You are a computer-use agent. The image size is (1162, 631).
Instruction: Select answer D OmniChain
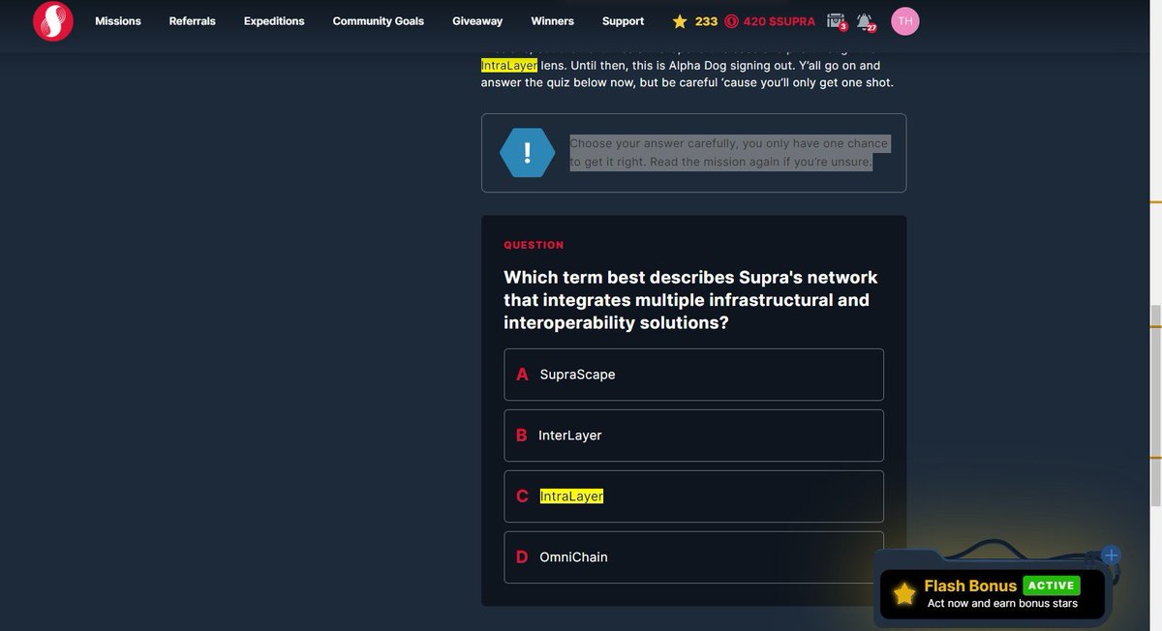point(693,557)
